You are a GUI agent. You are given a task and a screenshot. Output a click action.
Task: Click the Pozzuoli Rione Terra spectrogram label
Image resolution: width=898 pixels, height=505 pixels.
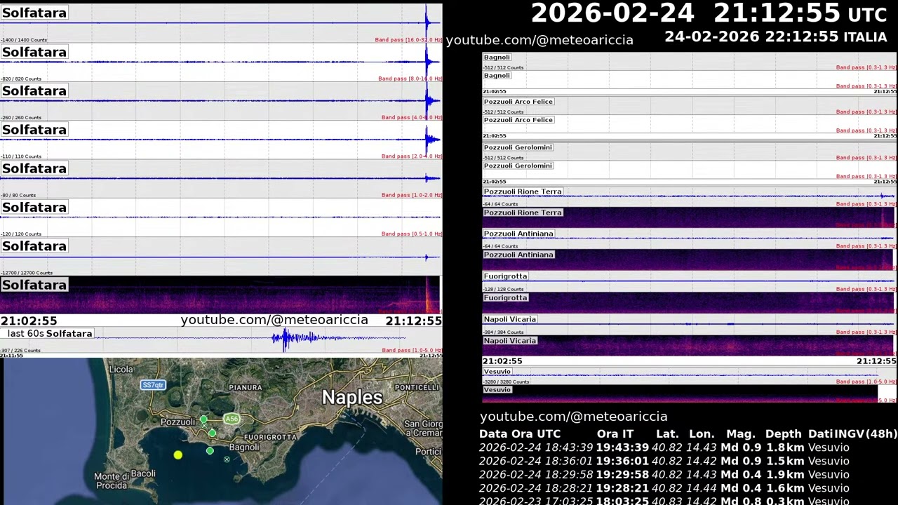click(x=523, y=213)
